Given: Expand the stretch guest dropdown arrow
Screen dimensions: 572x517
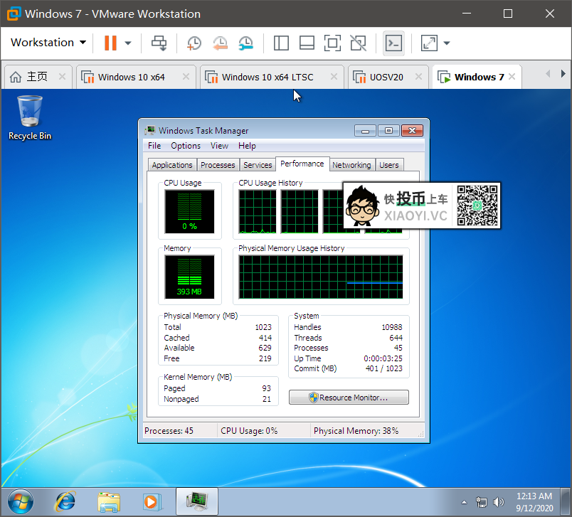Looking at the screenshot, I should pos(447,43).
